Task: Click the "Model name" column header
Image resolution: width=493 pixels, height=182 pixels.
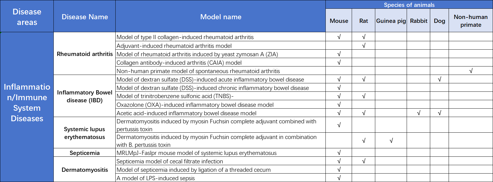Action: (x=221, y=17)
